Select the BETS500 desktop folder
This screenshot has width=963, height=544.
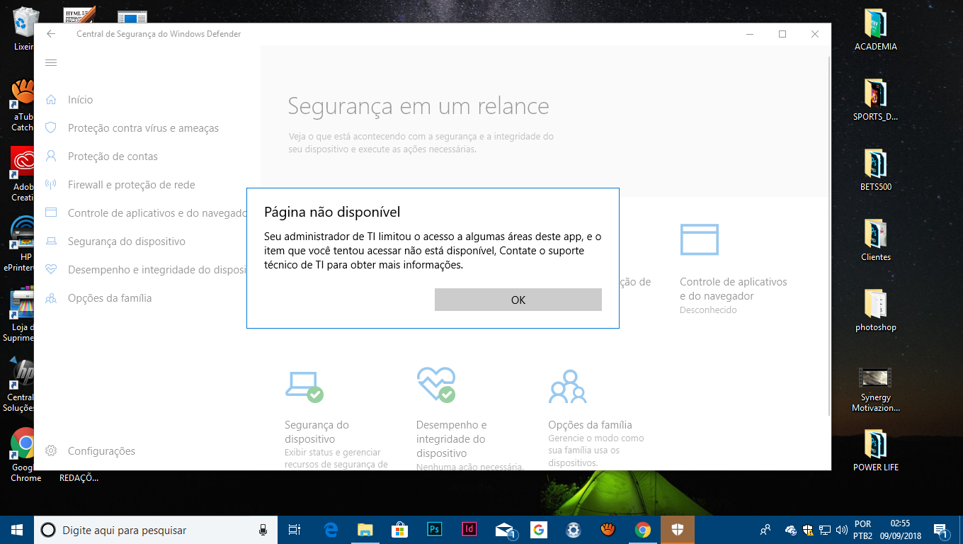click(x=876, y=171)
